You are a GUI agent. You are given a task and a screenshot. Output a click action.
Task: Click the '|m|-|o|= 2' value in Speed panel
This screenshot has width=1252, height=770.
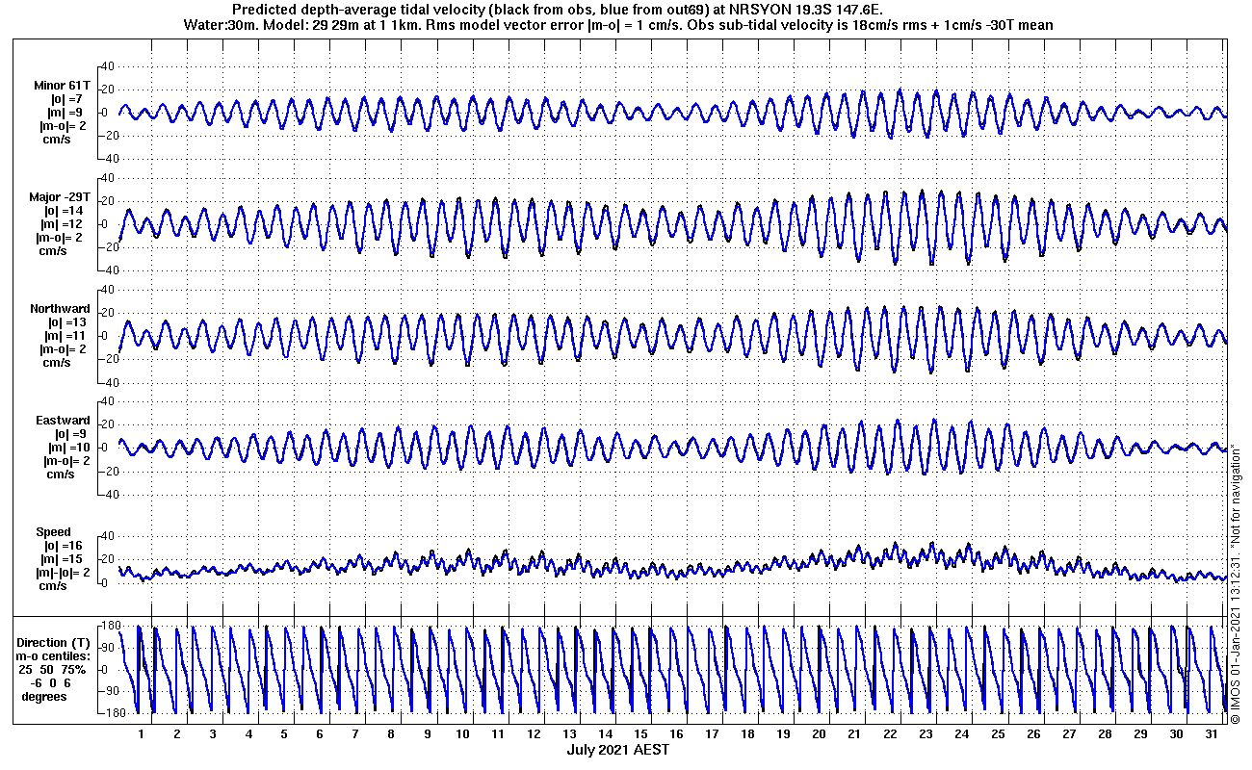point(62,573)
